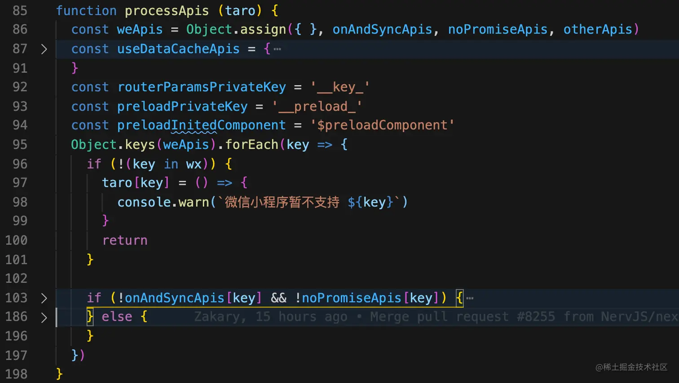Click Object.keys on line 95
Viewport: 679px width, 383px height.
[113, 144]
